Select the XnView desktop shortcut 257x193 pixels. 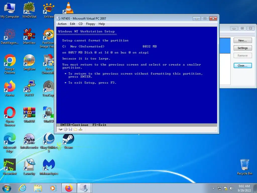48,10
